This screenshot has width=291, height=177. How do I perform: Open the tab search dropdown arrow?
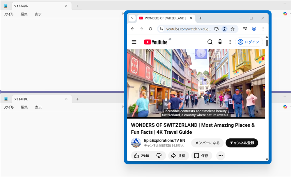(x=132, y=18)
